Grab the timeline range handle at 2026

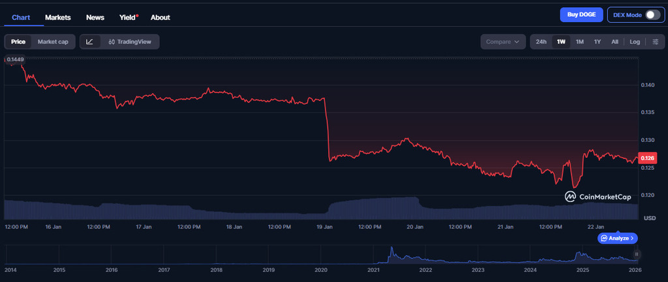[637, 254]
